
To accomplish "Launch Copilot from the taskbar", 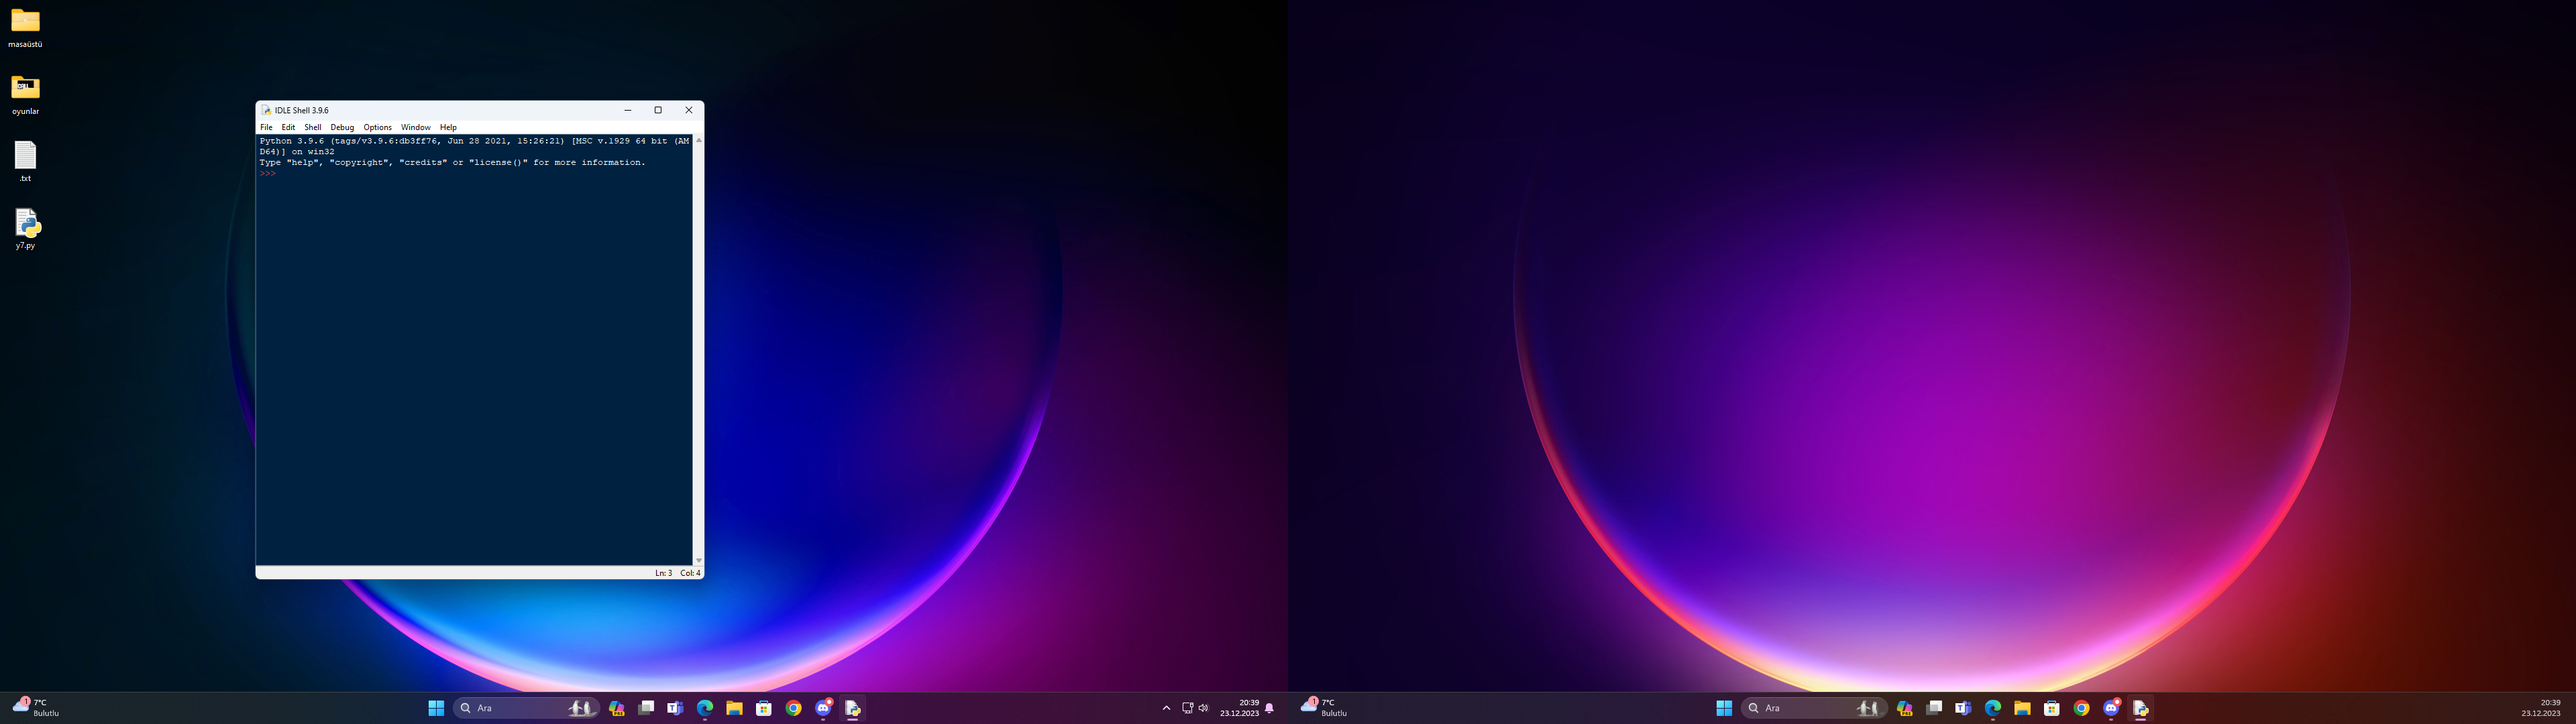I will [617, 707].
